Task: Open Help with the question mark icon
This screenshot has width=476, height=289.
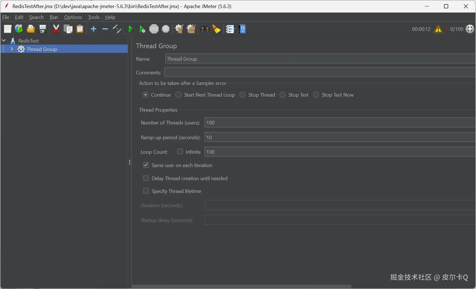Action: [x=242, y=29]
